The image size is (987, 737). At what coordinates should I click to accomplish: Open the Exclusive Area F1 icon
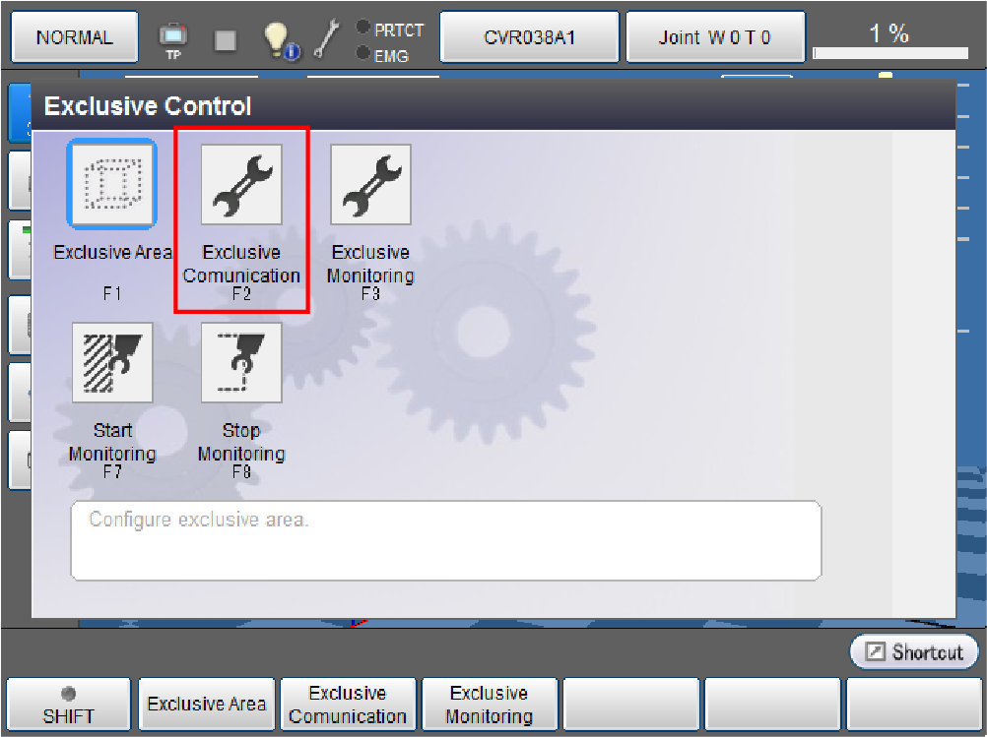[111, 184]
